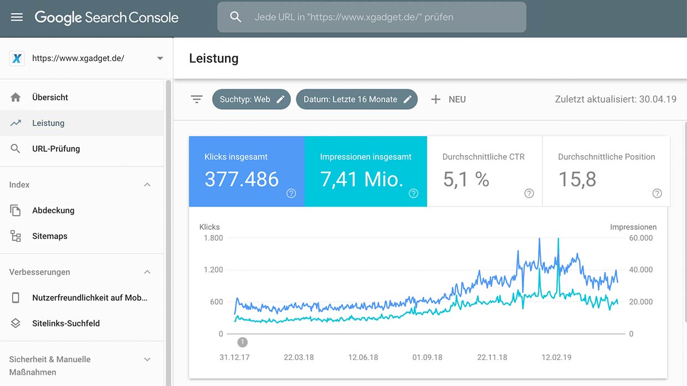Image resolution: width=687 pixels, height=386 pixels.
Task: Click the plus icon beside NEU
Action: [436, 100]
